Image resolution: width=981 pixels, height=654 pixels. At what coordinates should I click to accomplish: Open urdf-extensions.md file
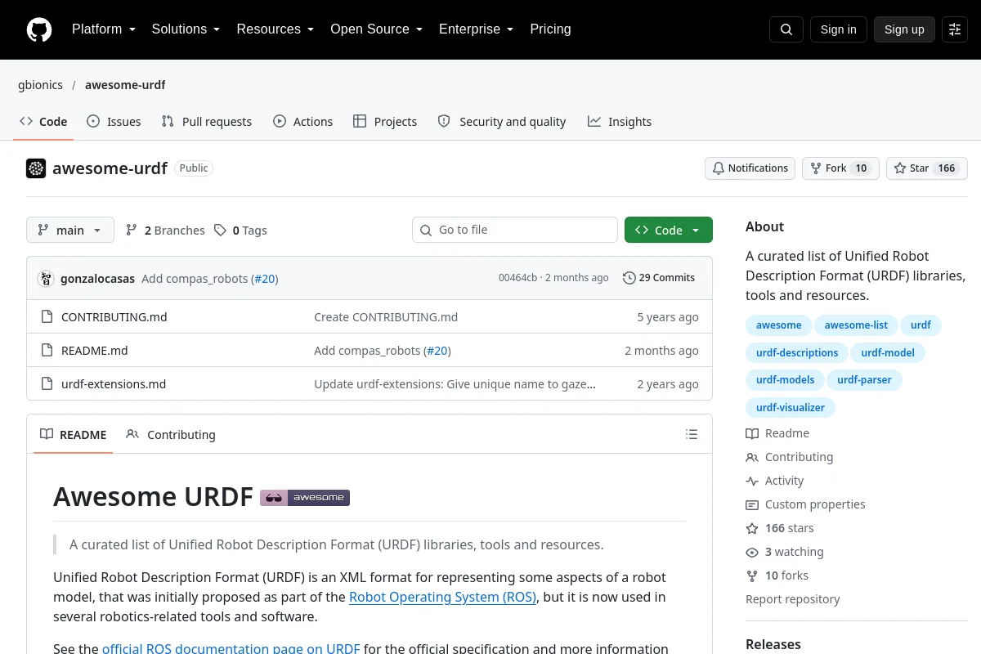114,384
